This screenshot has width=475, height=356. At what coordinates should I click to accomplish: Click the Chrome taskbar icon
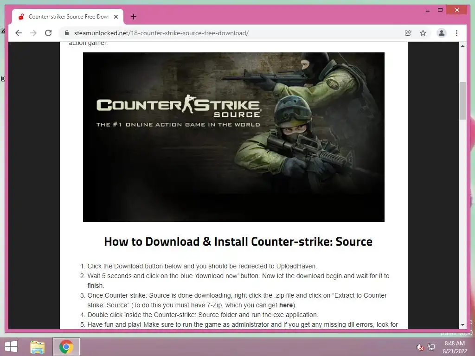[x=66, y=347]
